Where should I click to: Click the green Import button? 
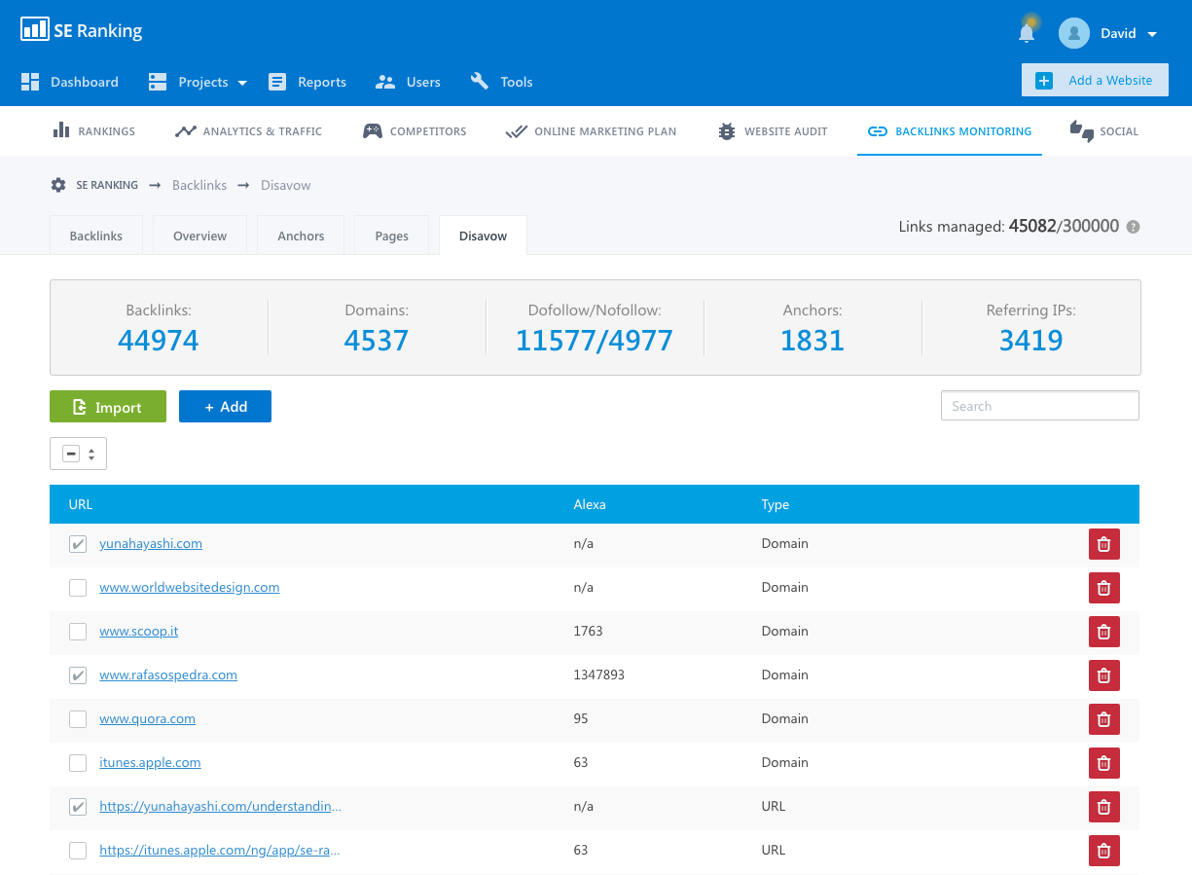pyautogui.click(x=108, y=407)
